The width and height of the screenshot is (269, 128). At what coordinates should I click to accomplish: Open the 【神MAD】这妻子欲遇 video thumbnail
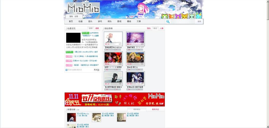click(135, 78)
